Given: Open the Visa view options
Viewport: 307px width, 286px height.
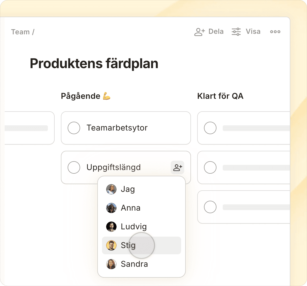Looking at the screenshot, I should 253,32.
